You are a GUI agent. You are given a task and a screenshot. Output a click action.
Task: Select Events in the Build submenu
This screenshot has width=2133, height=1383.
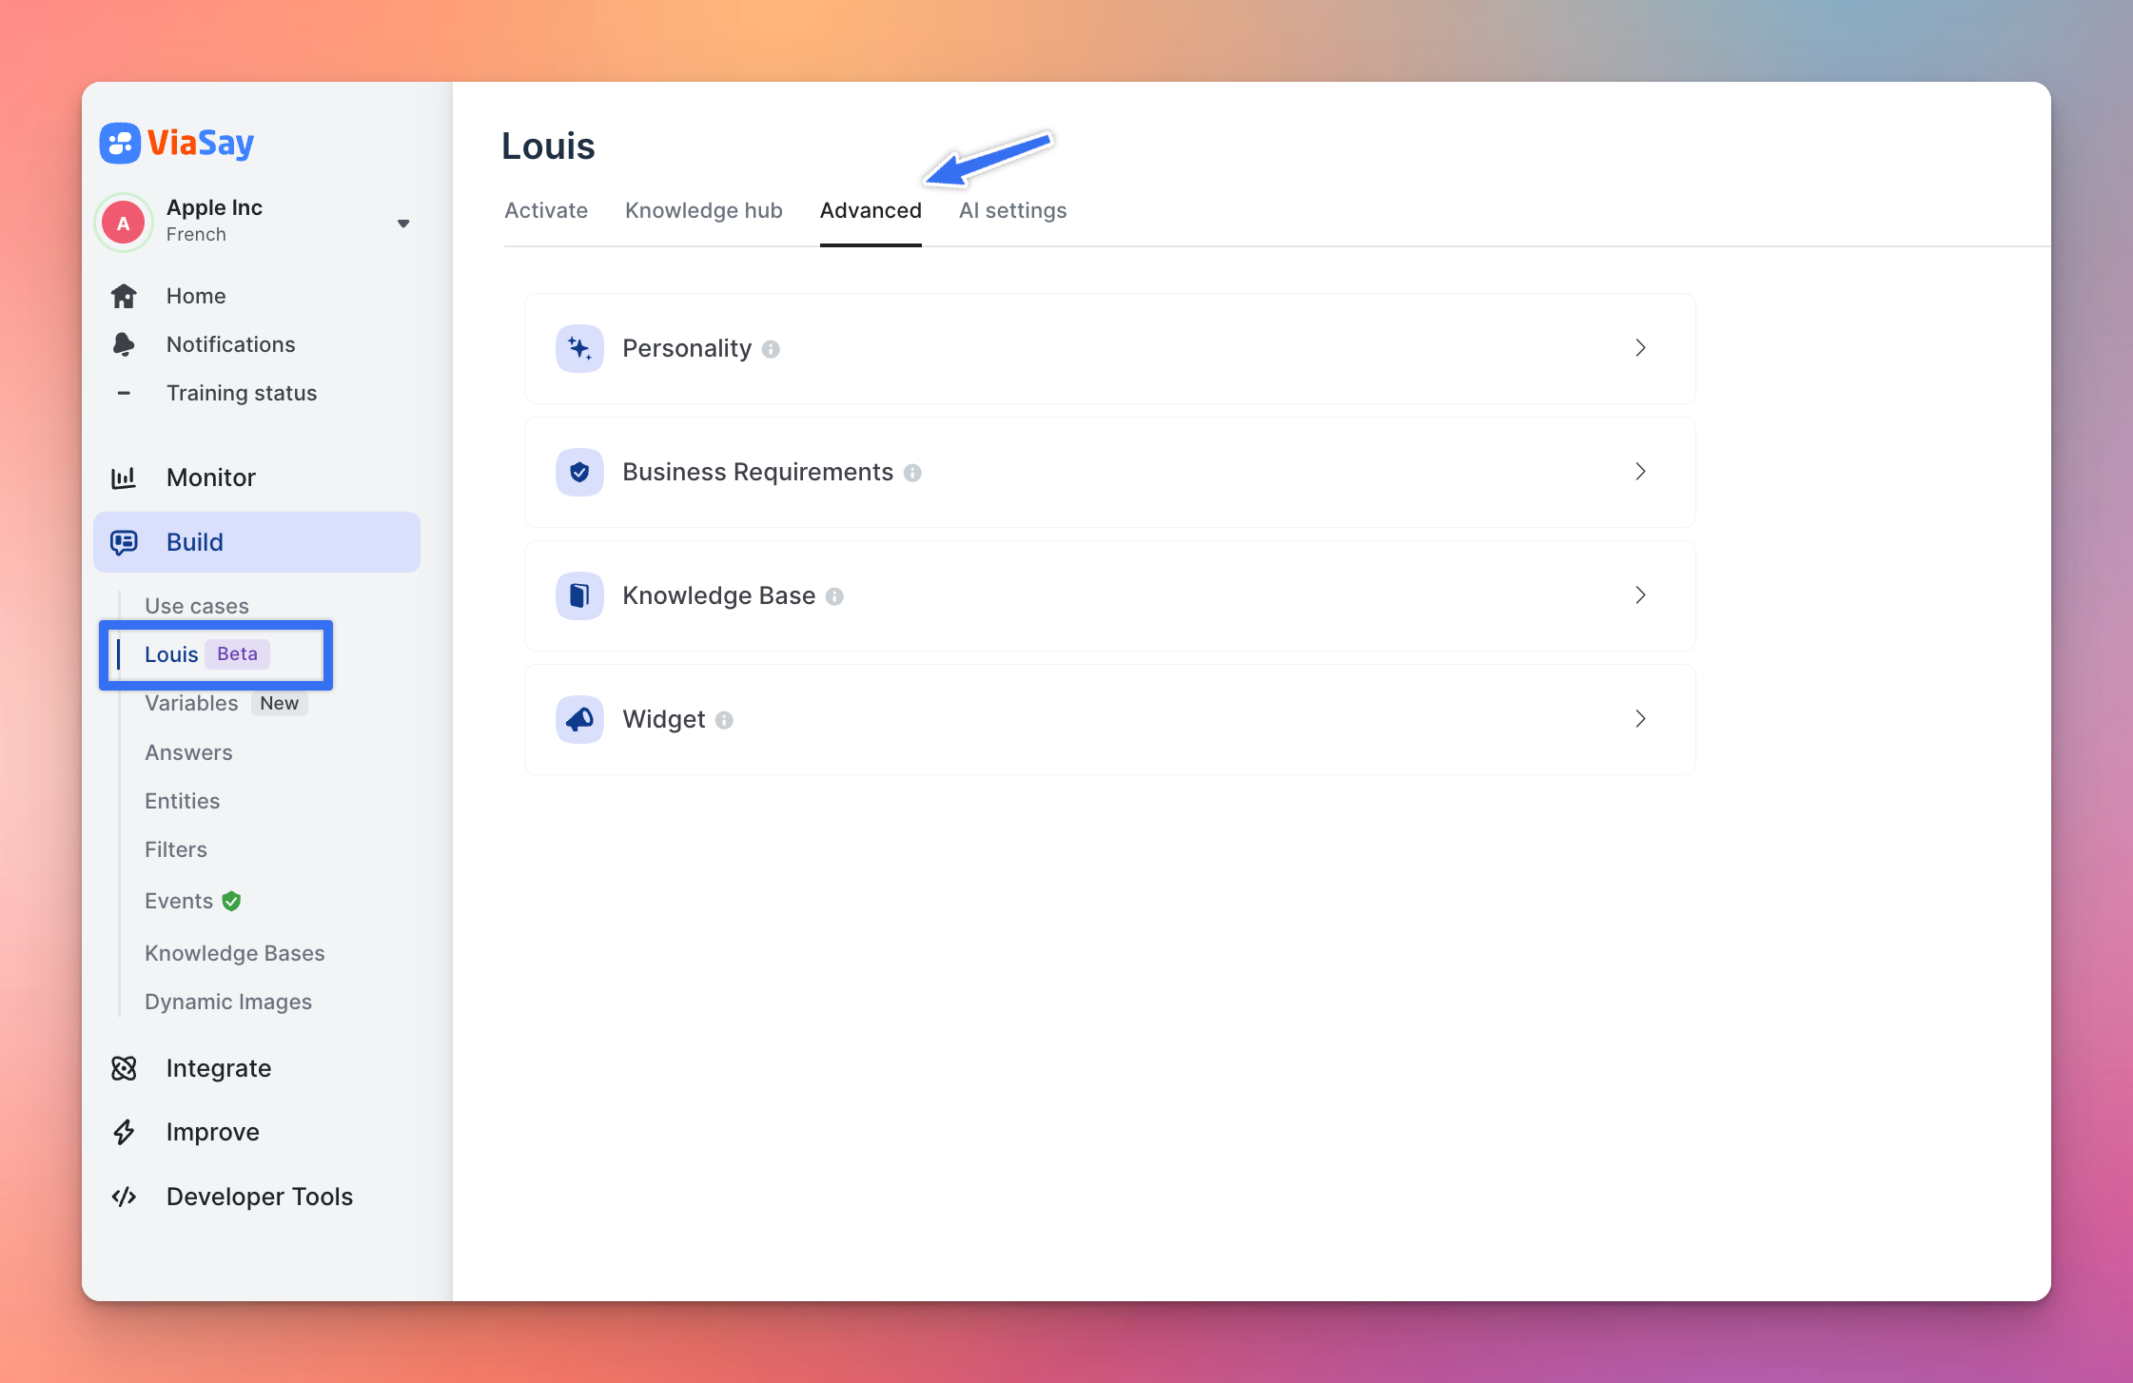pyautogui.click(x=179, y=901)
